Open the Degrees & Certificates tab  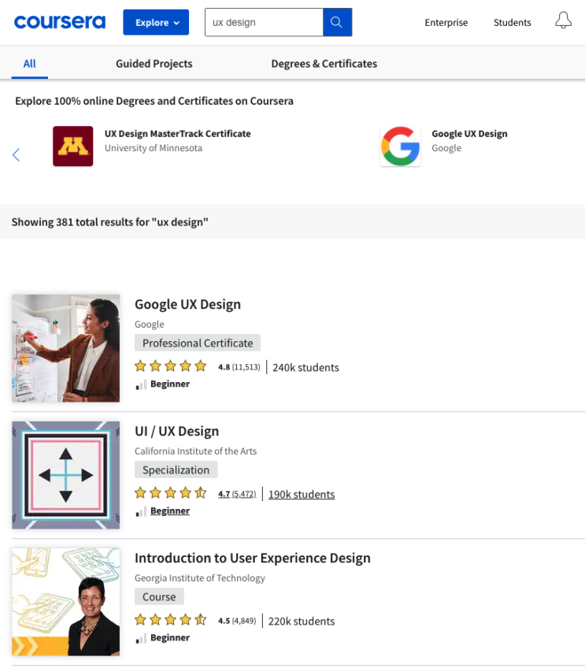point(324,64)
